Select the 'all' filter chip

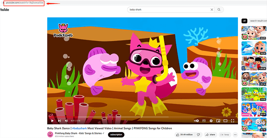[x=244, y=21]
